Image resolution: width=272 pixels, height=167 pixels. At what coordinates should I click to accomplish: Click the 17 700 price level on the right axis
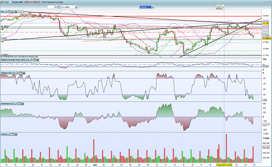point(266,56)
